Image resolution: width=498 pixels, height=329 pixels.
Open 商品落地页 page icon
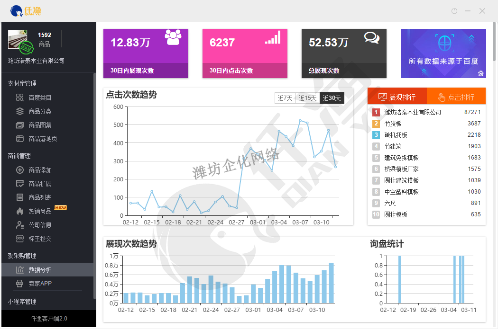click(20, 139)
